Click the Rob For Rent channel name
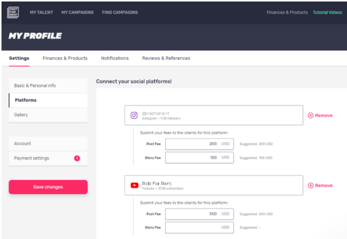 (x=157, y=183)
